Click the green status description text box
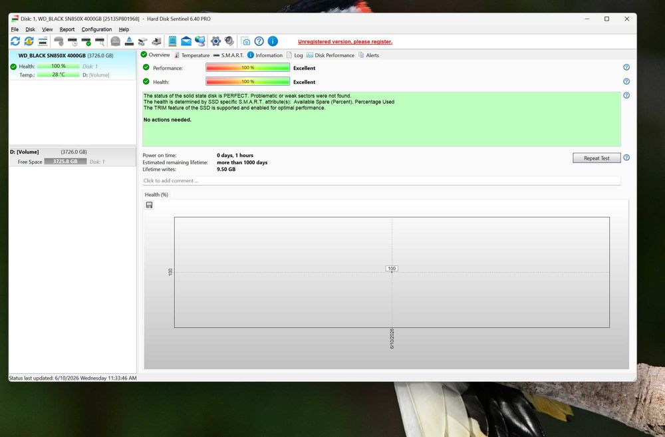The height and width of the screenshot is (437, 665). [x=381, y=119]
